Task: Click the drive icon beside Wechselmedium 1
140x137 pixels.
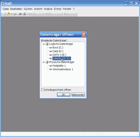Action: pyautogui.click(x=50, y=69)
